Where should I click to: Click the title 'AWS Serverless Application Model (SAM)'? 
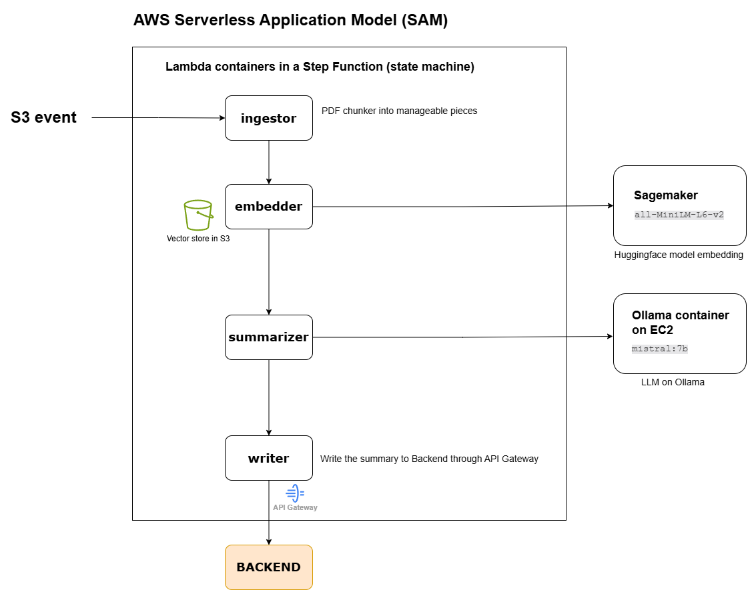[291, 20]
